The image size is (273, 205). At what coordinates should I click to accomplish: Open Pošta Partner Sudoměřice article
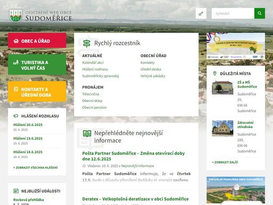[133, 156]
